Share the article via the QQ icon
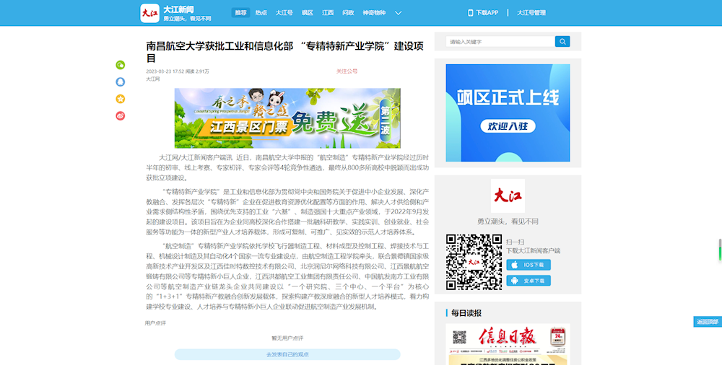Screen dimensions: 722x365 point(121,82)
